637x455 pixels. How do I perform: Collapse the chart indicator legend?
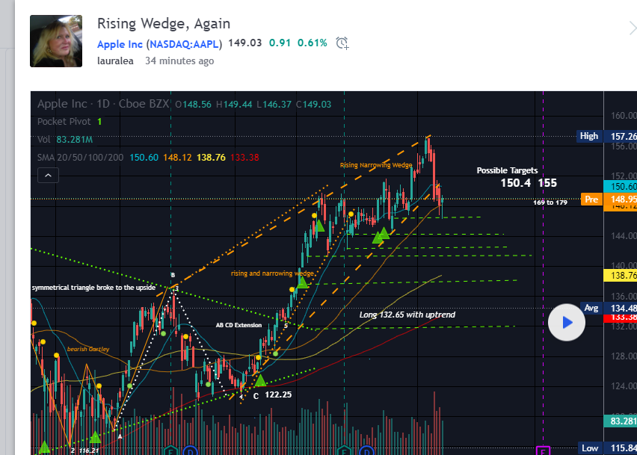[x=48, y=176]
